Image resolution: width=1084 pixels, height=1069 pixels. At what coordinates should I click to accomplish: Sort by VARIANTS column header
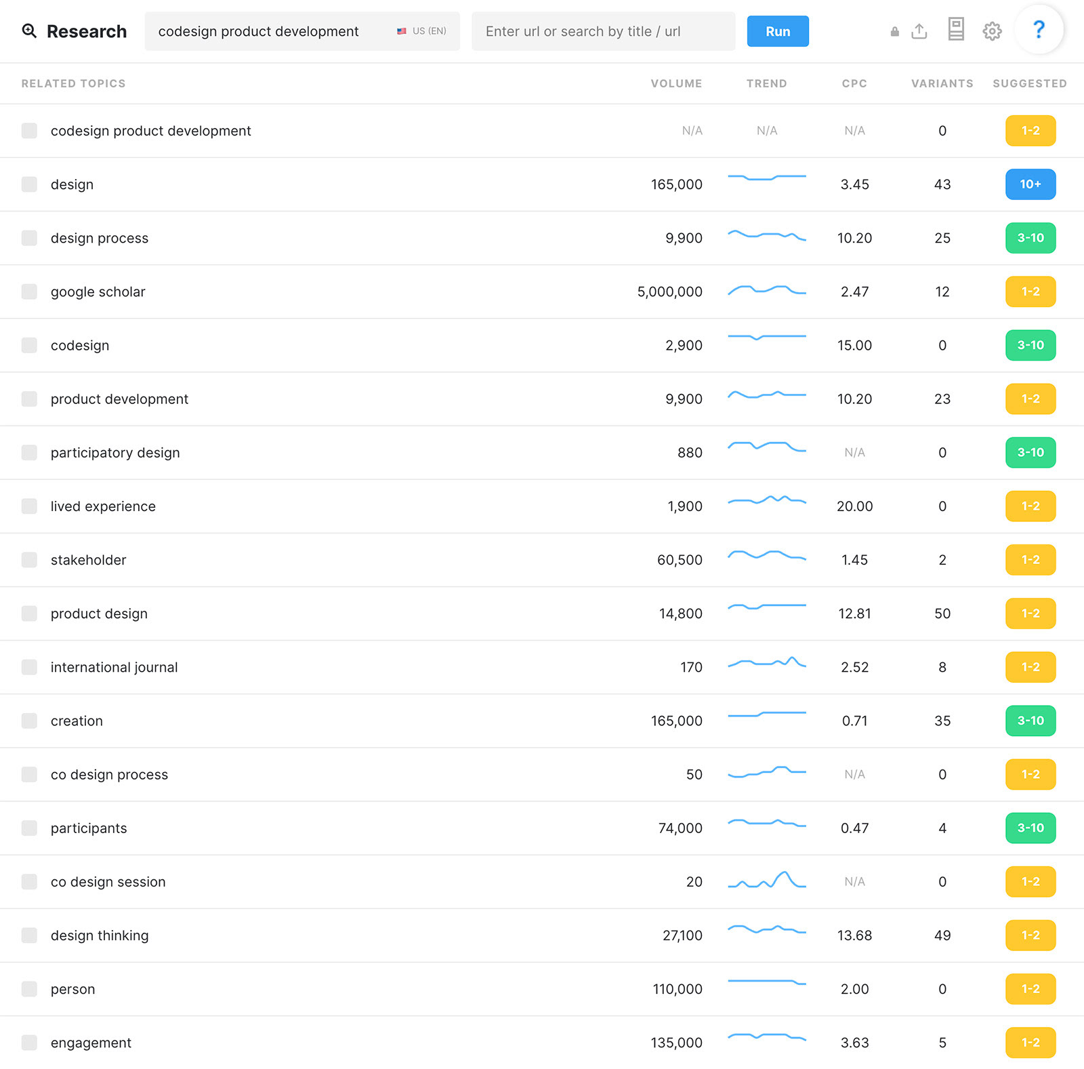(942, 83)
